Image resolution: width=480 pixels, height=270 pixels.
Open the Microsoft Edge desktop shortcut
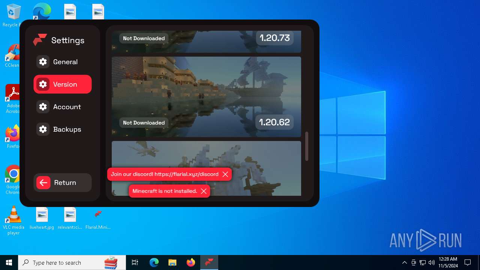pos(42,11)
